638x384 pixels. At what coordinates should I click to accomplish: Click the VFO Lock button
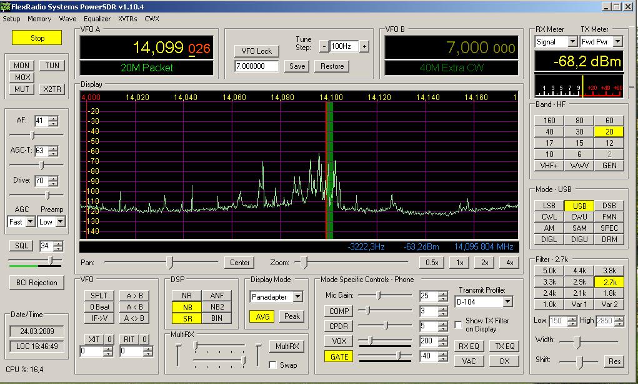click(x=256, y=51)
